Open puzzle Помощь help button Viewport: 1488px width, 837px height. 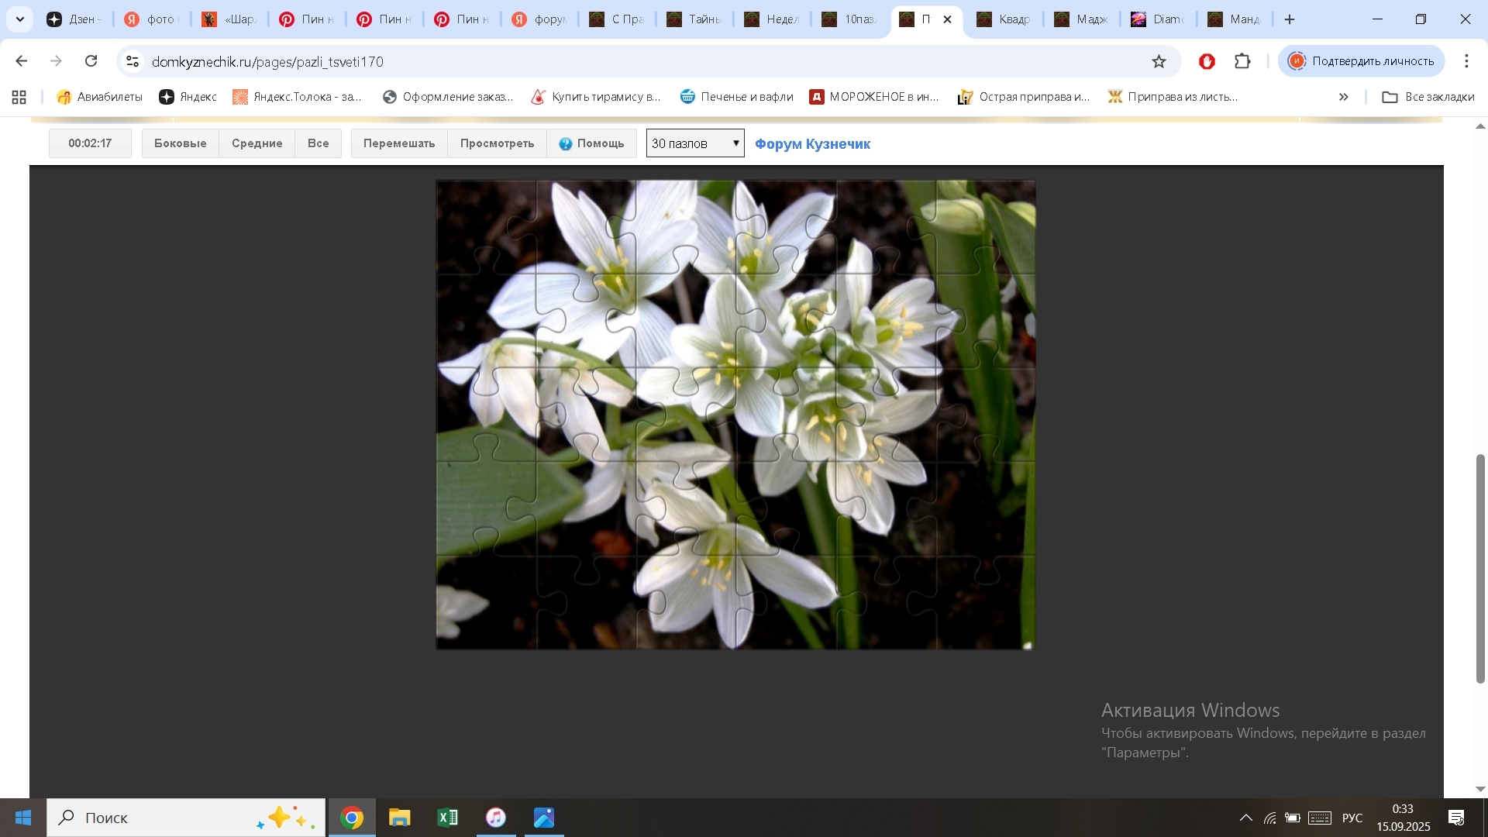point(591,143)
